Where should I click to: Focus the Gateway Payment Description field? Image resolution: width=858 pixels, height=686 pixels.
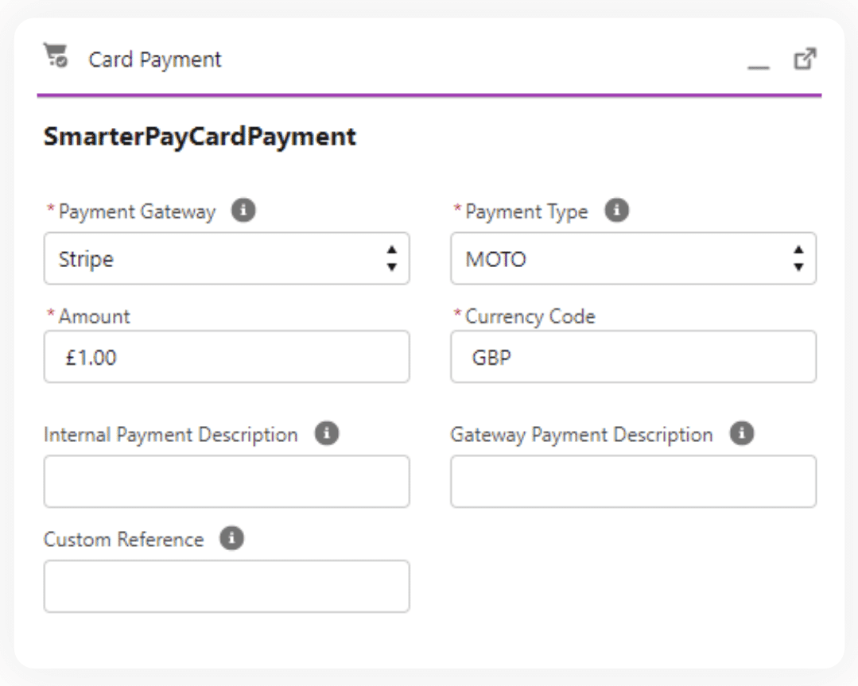(x=633, y=482)
